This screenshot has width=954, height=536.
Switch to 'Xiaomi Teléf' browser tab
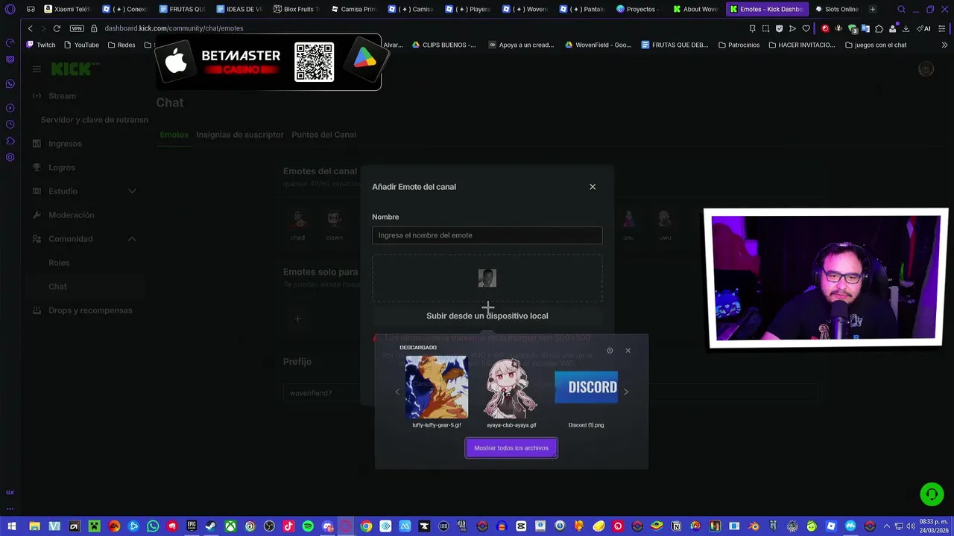[x=67, y=9]
